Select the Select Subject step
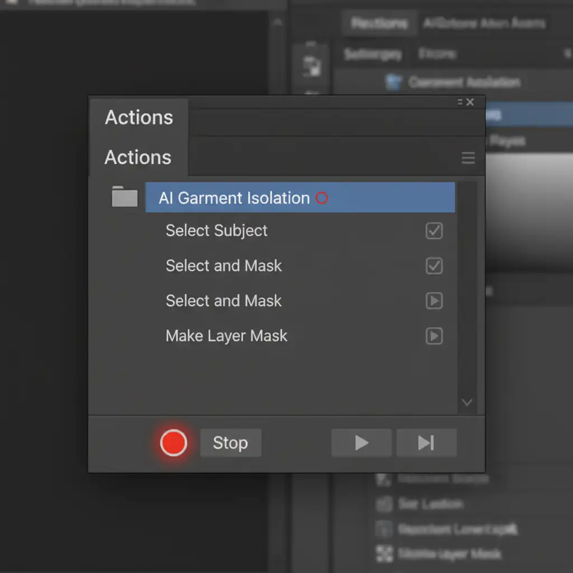573x573 pixels. coord(217,231)
